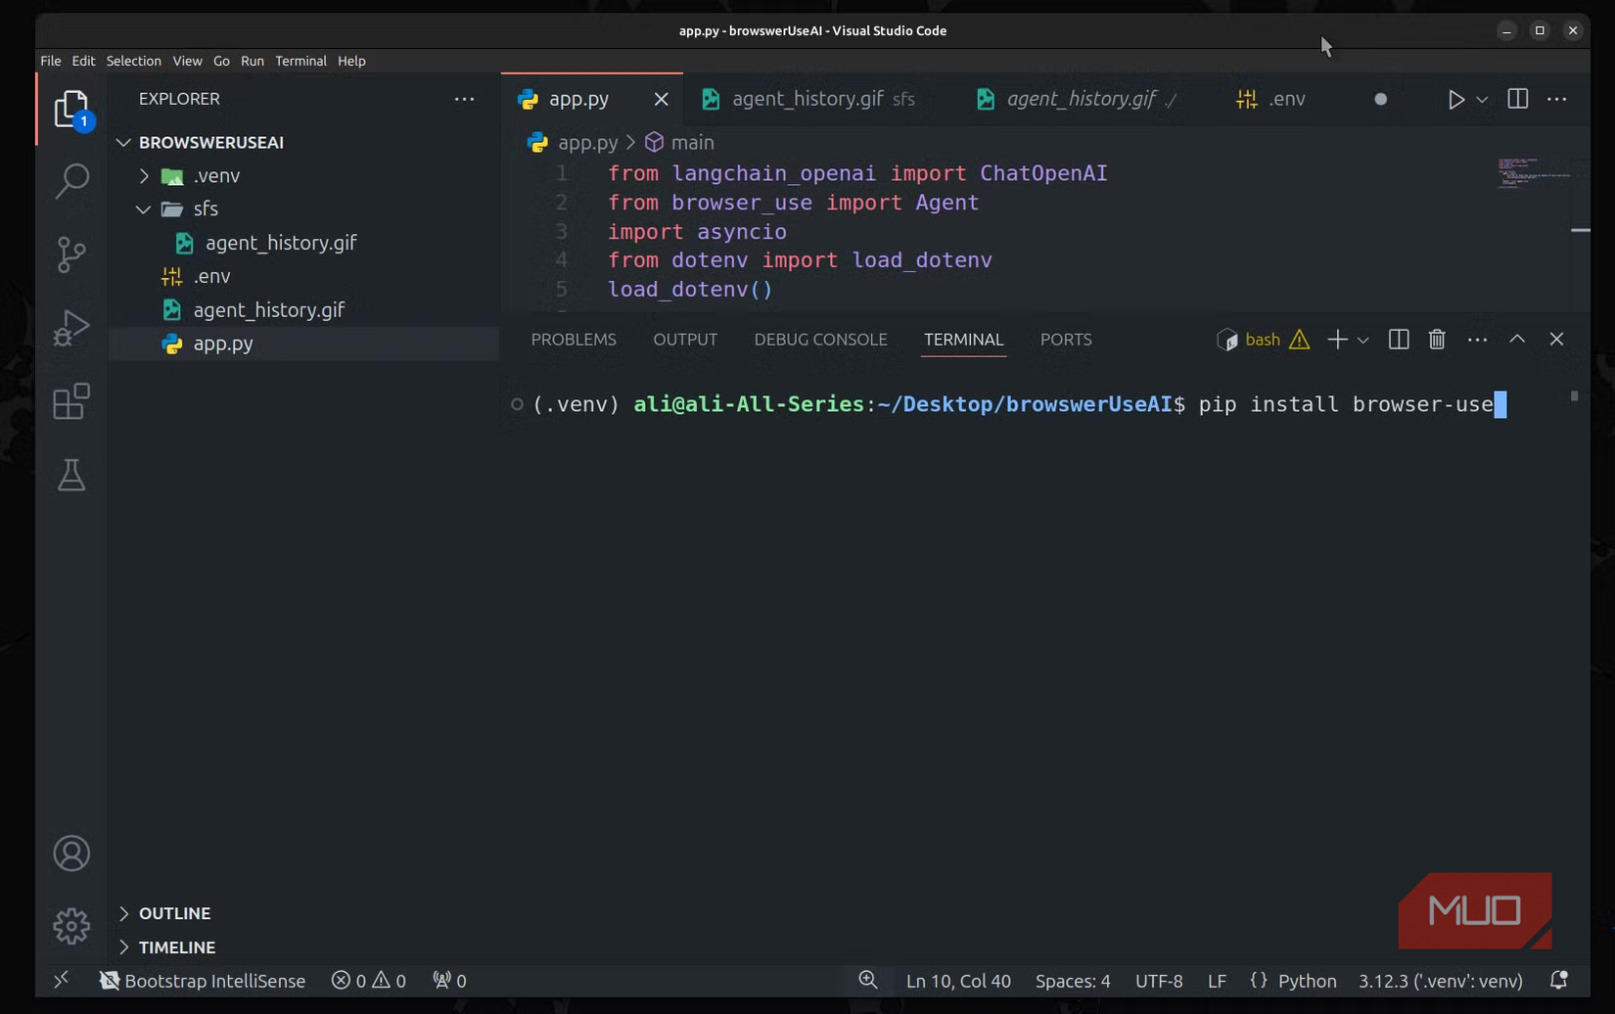Open the Source Control view icon
This screenshot has height=1014, width=1615.
click(x=71, y=254)
